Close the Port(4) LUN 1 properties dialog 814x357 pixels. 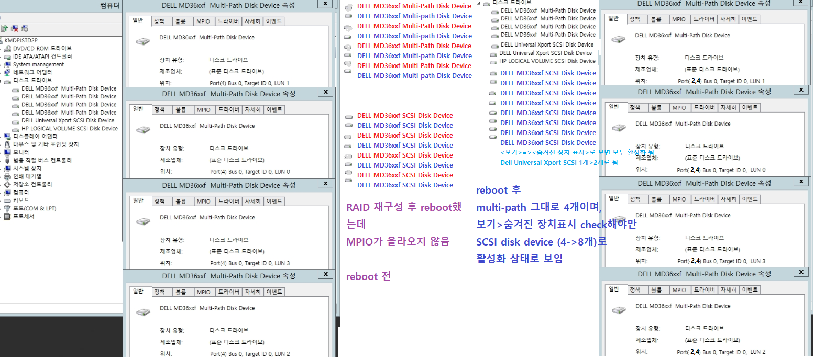point(325,4)
